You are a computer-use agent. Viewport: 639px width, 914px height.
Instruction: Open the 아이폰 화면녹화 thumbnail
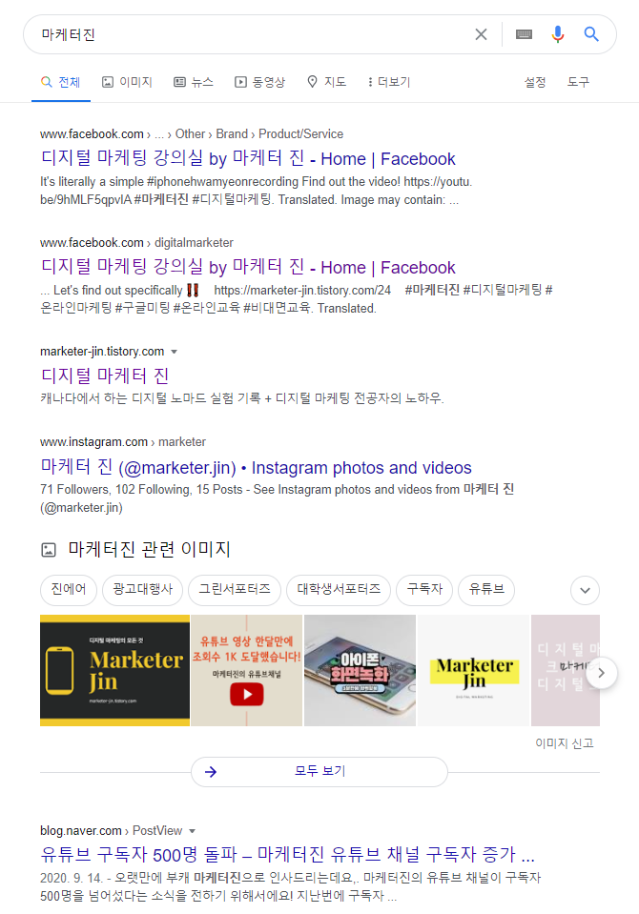[361, 670]
